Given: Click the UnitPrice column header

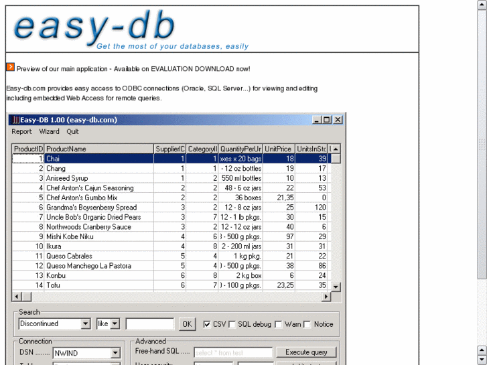Looking at the screenshot, I should (279, 149).
